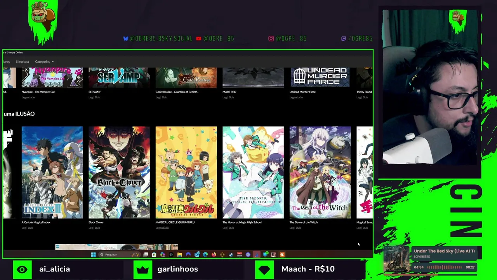Click the Magical Sempai poster at row end
497x280 pixels.
point(365,172)
